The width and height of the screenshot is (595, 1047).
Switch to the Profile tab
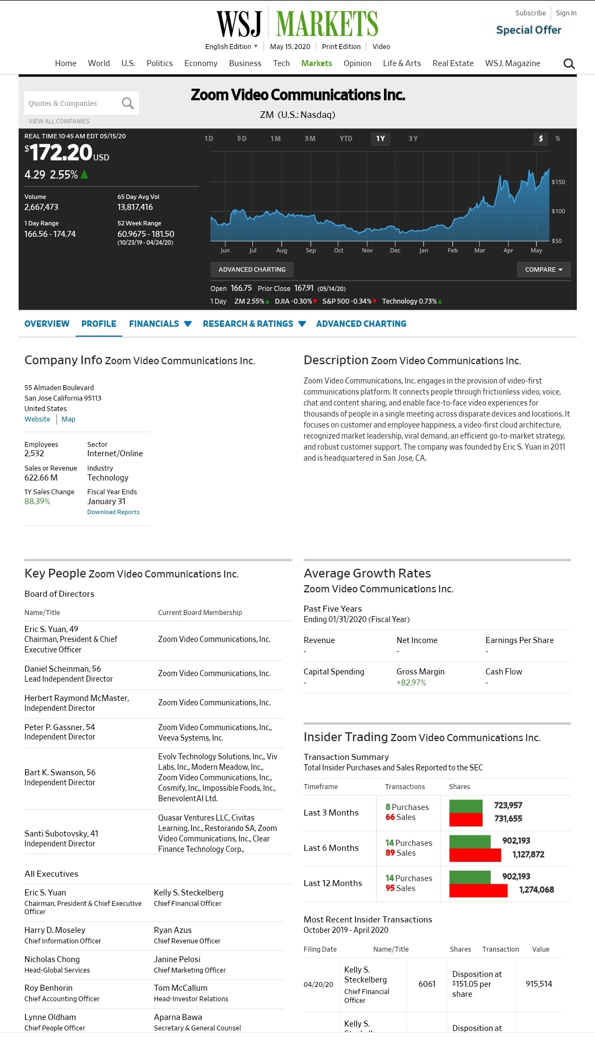[99, 324]
